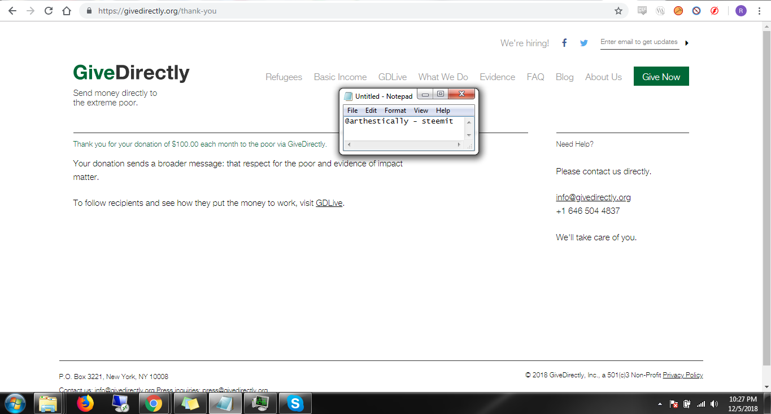This screenshot has height=414, width=771.
Task: Open the Privacy Policy link in footer
Action: point(683,375)
